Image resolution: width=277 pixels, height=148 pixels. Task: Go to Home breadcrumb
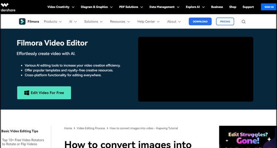(x=68, y=128)
